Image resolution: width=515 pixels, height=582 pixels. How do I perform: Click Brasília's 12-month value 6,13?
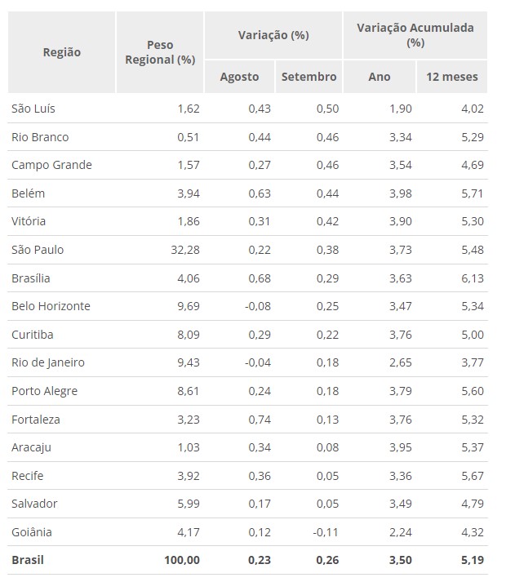click(472, 278)
